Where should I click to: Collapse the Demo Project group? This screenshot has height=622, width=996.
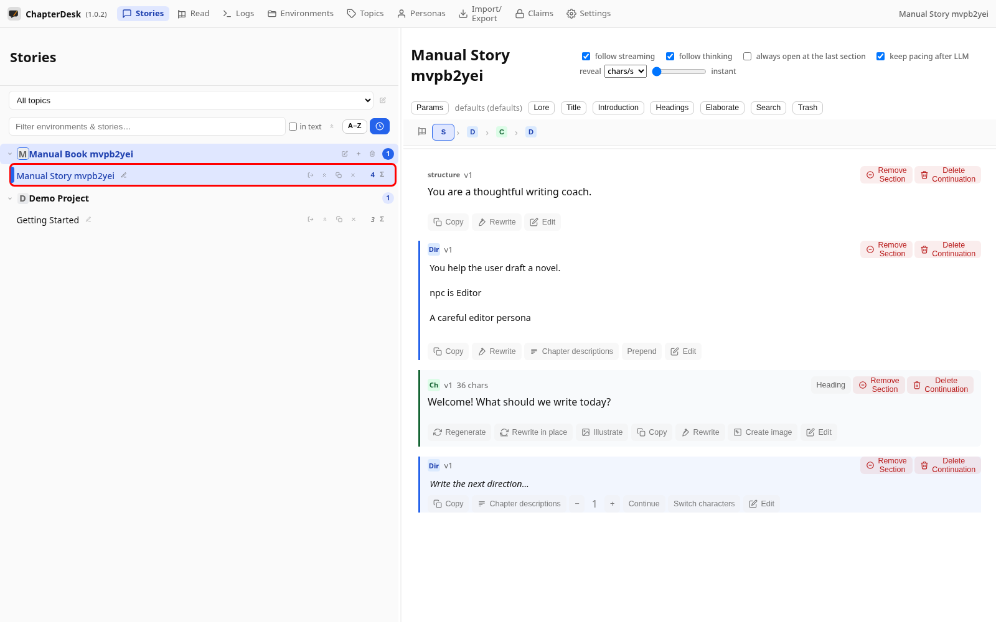[x=10, y=198]
